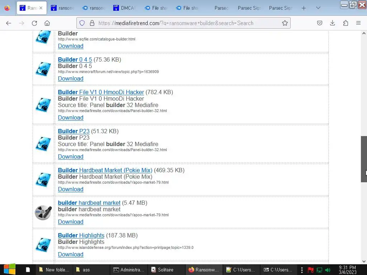Open a new browser tab
The width and height of the screenshot is (367, 275).
304,8
